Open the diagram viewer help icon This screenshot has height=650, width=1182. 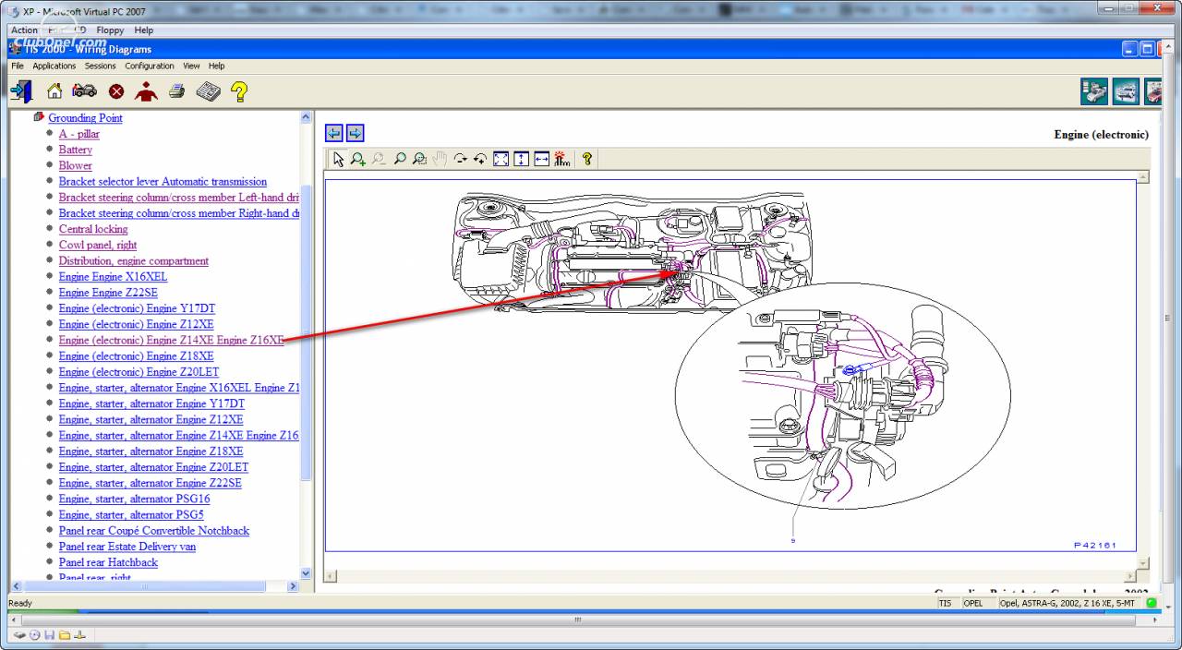click(x=585, y=159)
